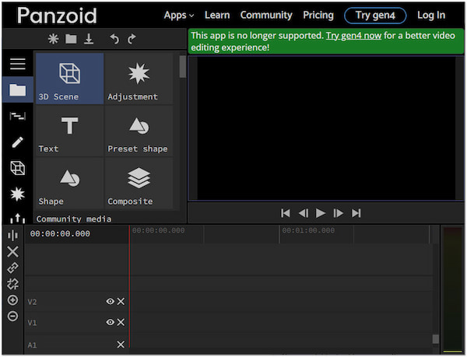467x357 pixels.
Task: Remove track A1 with its X
Action: (121, 345)
